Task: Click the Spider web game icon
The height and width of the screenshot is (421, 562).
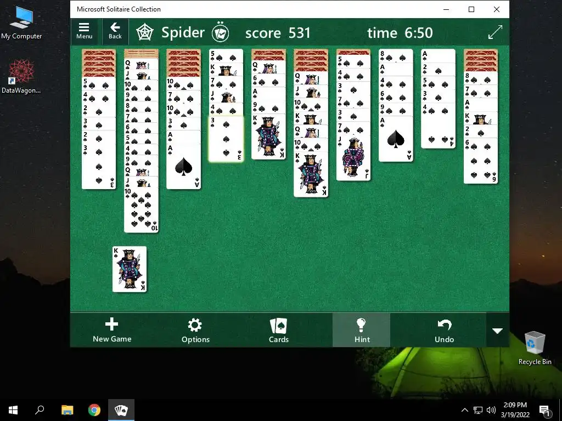Action: 145,32
